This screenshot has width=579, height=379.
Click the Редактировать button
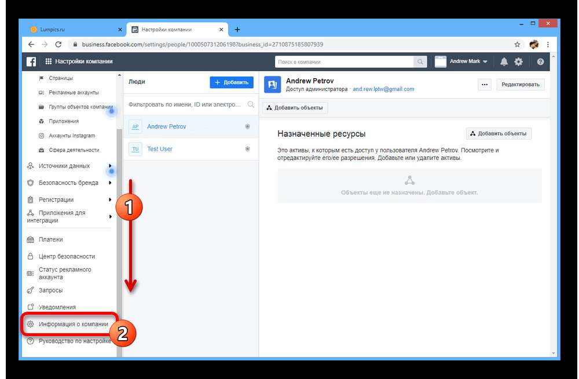pyautogui.click(x=520, y=85)
